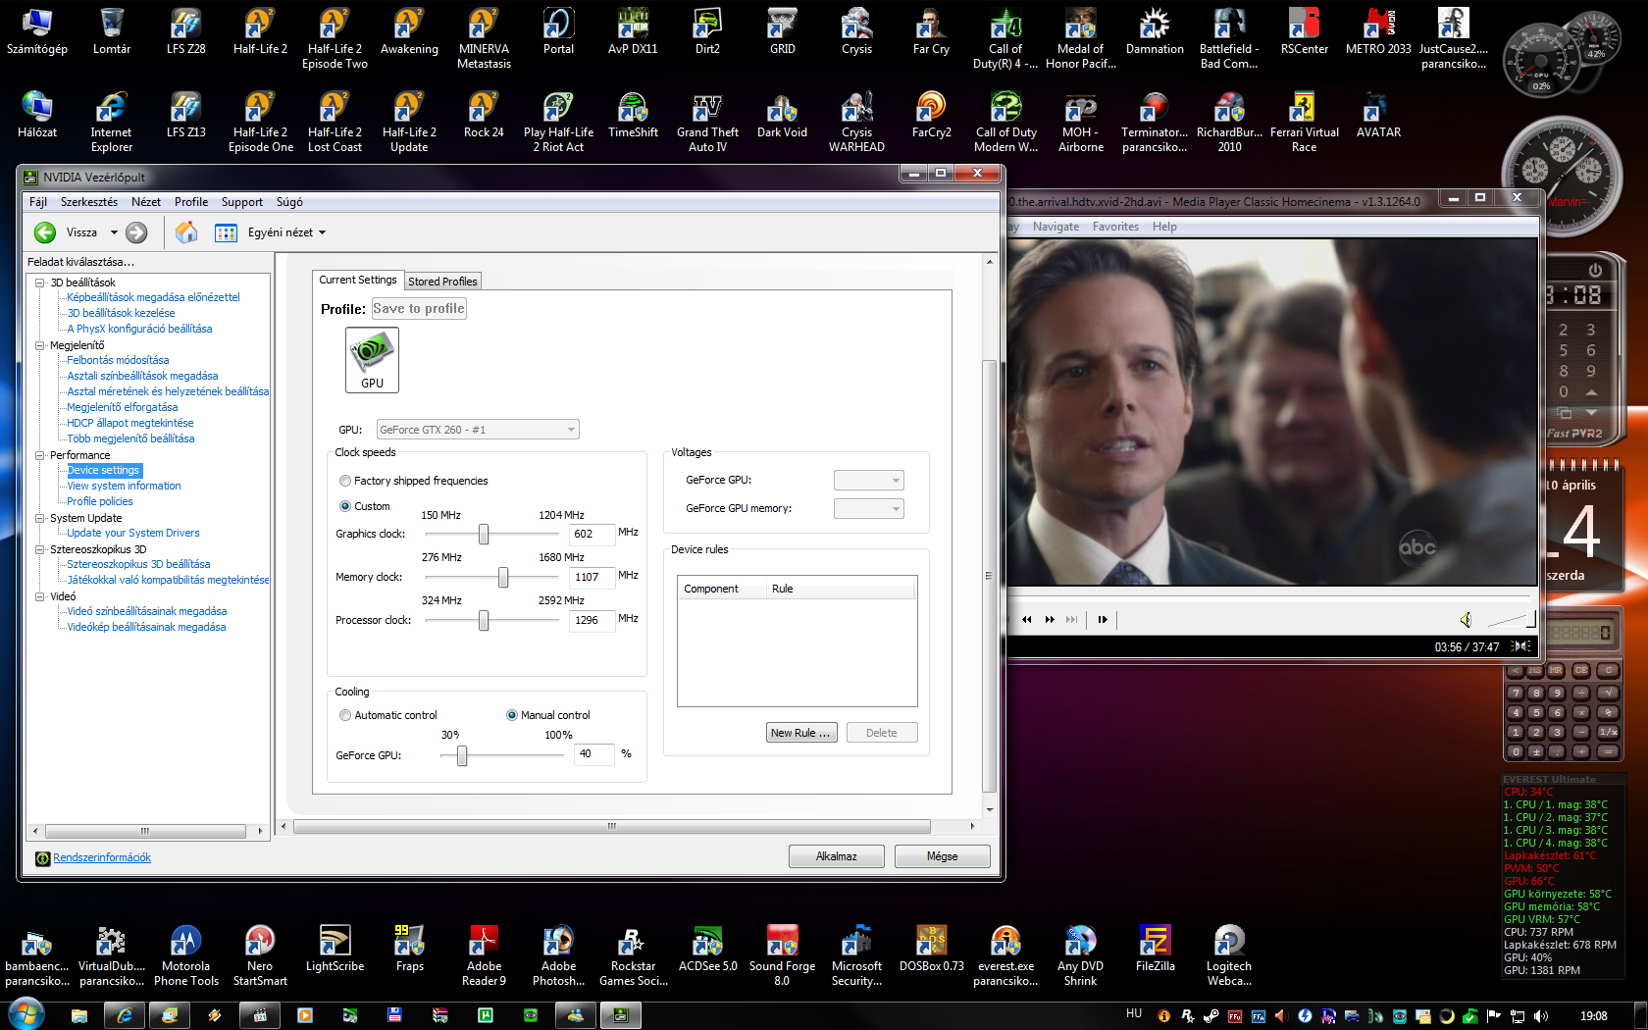This screenshot has width=1648, height=1030.
Task: Collapse the Videó tree node
Action: [40, 596]
